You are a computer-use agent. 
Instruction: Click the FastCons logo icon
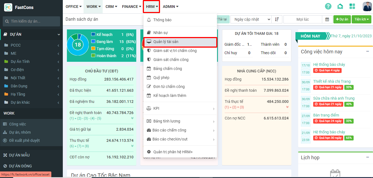pyautogui.click(x=8, y=7)
